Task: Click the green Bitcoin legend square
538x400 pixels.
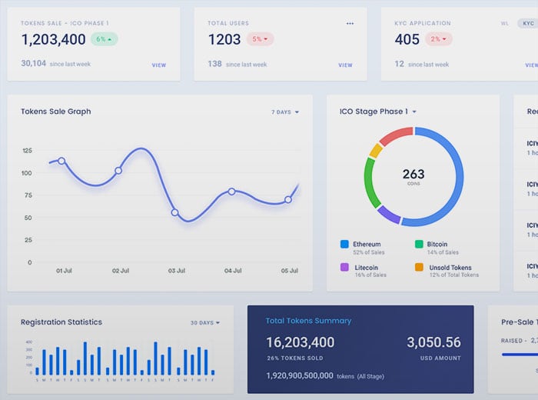Action: tap(419, 245)
